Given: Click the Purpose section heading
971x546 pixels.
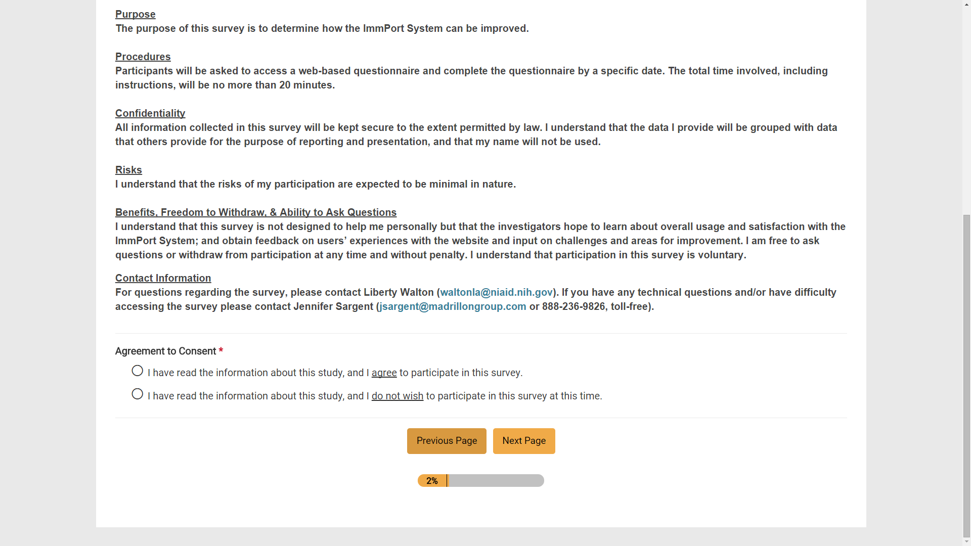Looking at the screenshot, I should pos(135,15).
